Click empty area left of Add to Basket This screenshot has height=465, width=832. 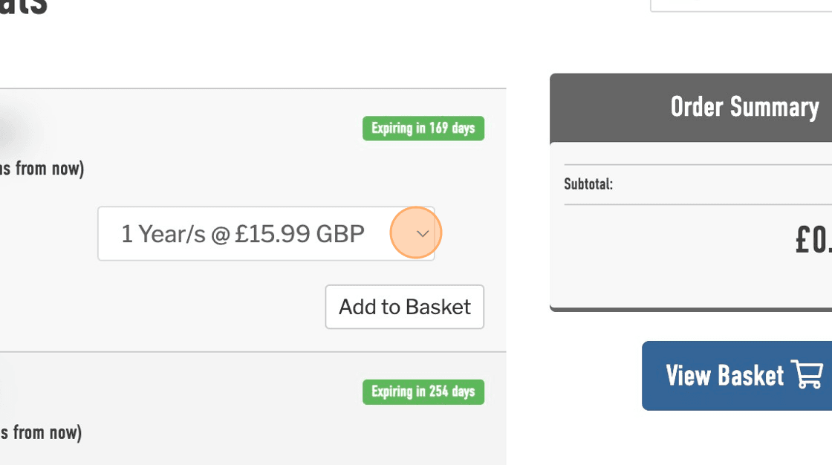coord(186,307)
